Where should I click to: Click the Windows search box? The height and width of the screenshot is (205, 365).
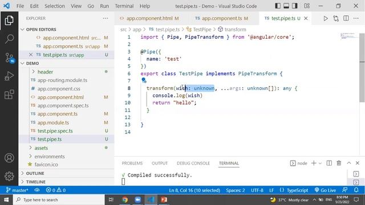pyautogui.click(x=59, y=200)
